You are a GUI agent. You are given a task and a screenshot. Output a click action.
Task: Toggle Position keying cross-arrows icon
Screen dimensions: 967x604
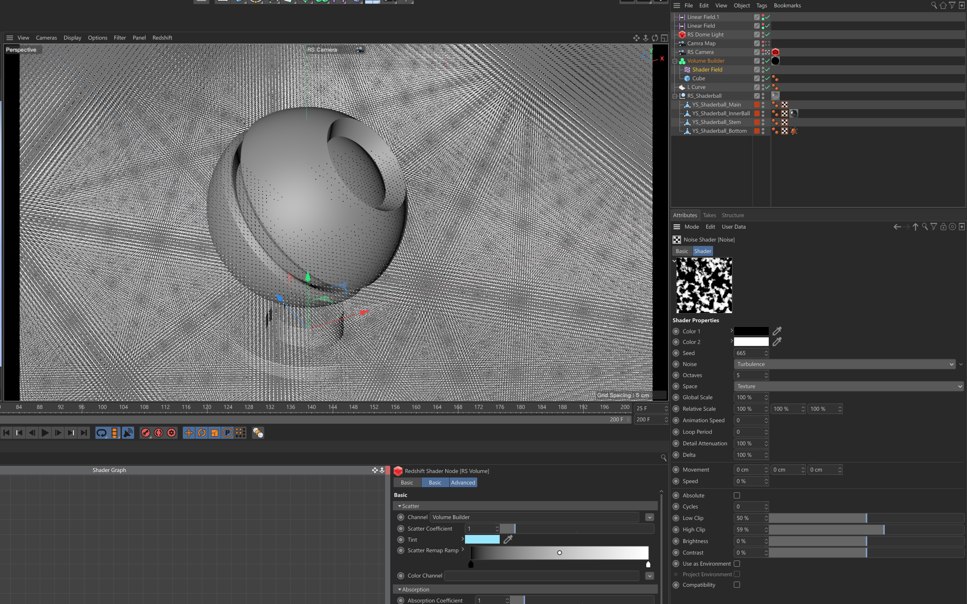pos(189,433)
